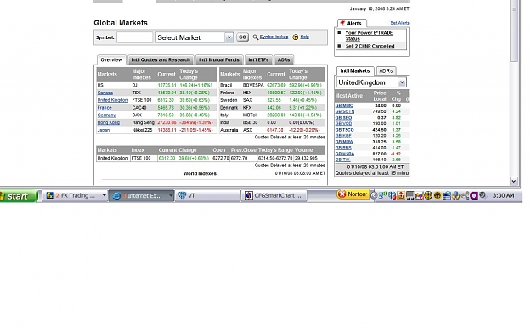
Task: Open the Int'l Quotes and Research tab
Action: tap(161, 60)
